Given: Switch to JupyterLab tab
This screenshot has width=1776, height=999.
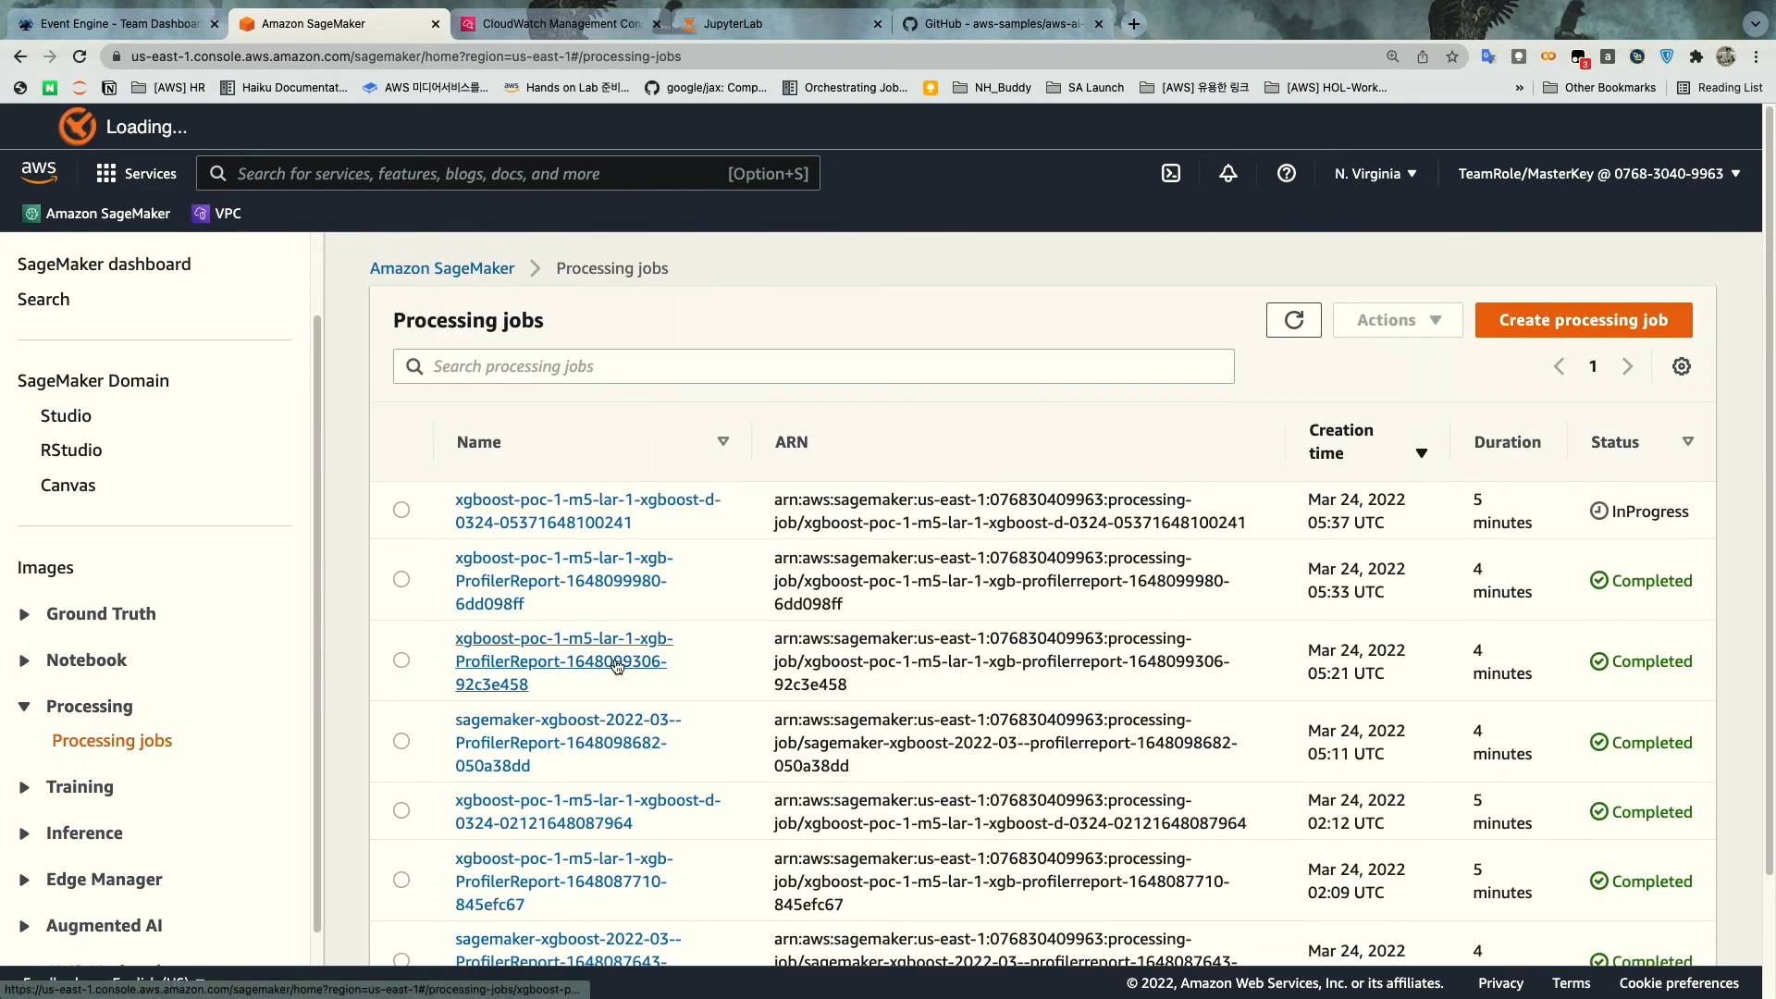Looking at the screenshot, I should pos(780,24).
